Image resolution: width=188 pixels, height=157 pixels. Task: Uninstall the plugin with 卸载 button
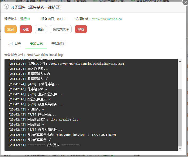[x=81, y=29]
